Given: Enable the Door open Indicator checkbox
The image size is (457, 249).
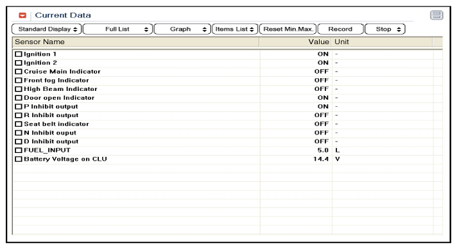Looking at the screenshot, I should pos(19,98).
